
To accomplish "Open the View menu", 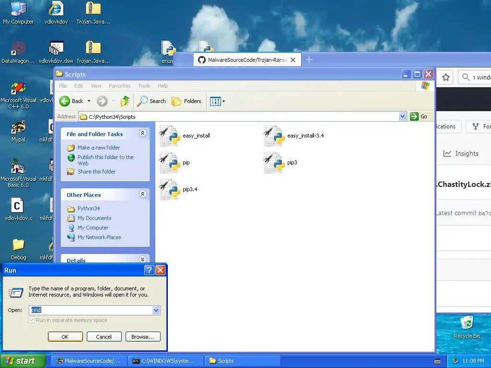I will coord(96,86).
